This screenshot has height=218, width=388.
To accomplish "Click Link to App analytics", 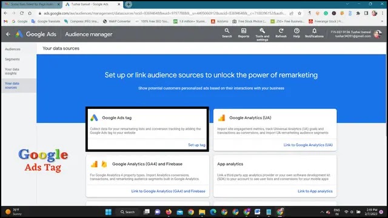I will [x=315, y=191].
